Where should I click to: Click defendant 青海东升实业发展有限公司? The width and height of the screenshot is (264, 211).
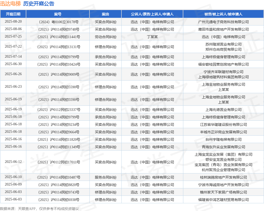(x=224, y=147)
